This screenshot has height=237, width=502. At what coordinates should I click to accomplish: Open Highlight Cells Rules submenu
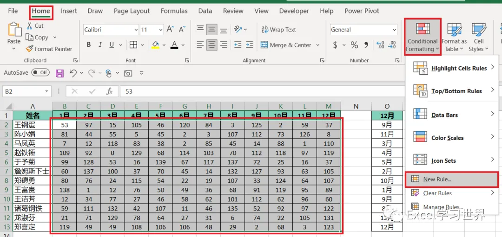(x=452, y=68)
